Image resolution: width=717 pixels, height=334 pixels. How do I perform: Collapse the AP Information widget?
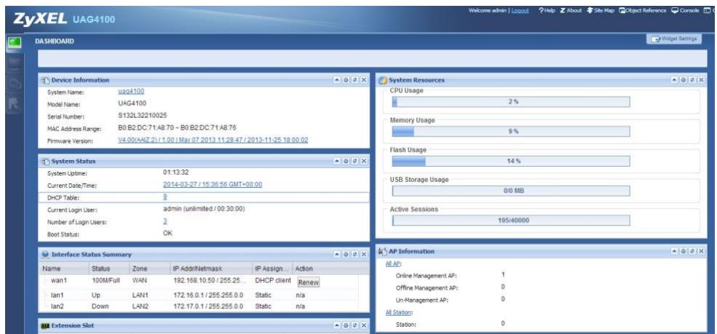[x=675, y=251]
